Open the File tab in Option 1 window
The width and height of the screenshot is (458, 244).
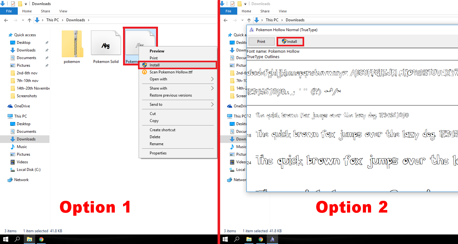pyautogui.click(x=9, y=11)
